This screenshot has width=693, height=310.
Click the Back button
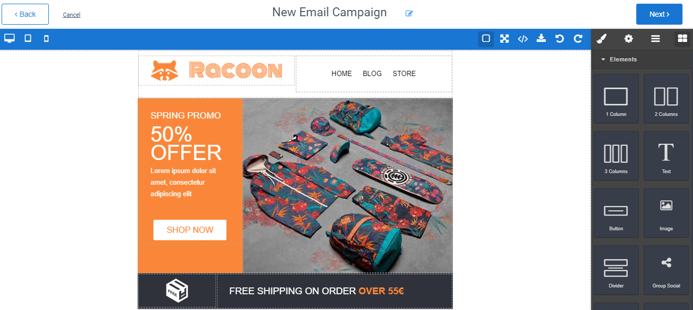[x=25, y=14]
